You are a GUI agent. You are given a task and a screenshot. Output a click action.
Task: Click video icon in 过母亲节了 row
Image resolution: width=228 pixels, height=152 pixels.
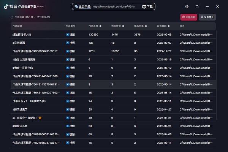coord(68,101)
